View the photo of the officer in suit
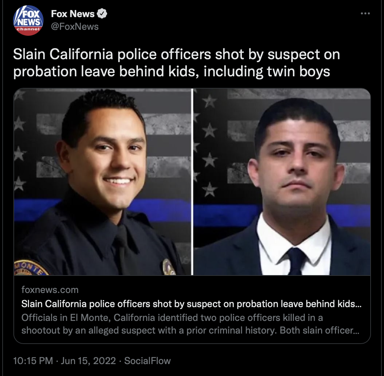Viewport: 384px width, 376px height. coord(282,182)
